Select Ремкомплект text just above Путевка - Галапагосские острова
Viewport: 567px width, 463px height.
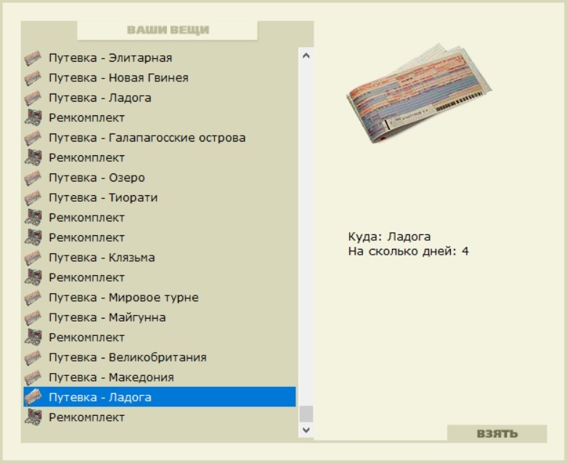pyautogui.click(x=86, y=118)
